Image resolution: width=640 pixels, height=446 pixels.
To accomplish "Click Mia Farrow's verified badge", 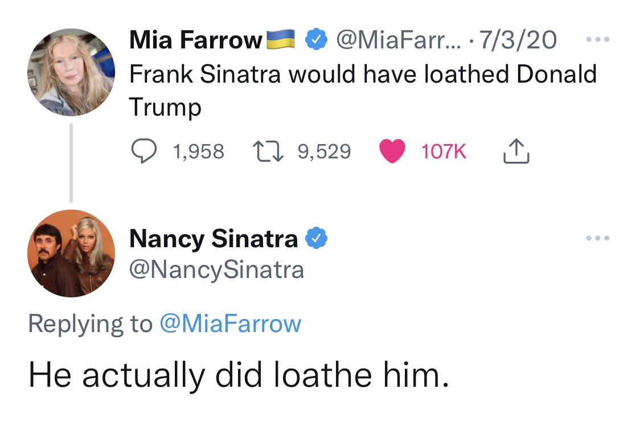I will tap(317, 40).
